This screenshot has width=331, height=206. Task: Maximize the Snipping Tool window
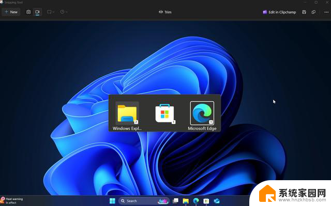coord(316,2)
